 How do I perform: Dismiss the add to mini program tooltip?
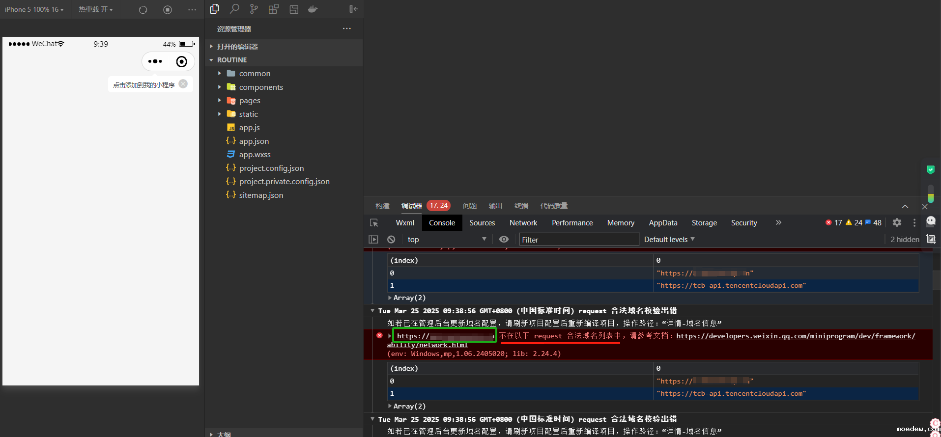click(x=183, y=84)
